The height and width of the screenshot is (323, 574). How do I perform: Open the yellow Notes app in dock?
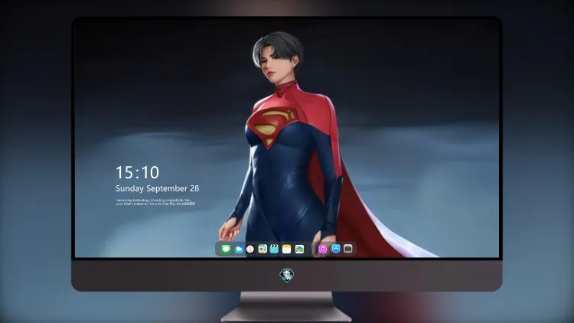point(287,249)
